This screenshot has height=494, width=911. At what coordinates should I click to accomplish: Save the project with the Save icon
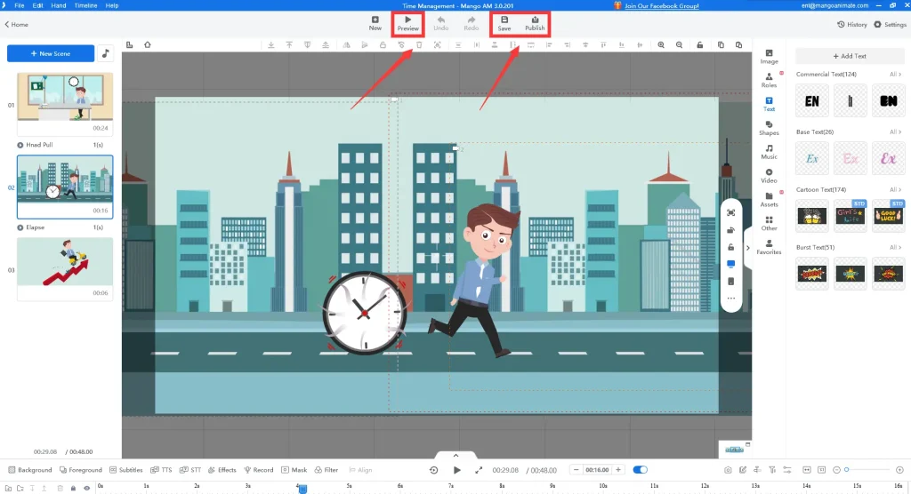pos(504,22)
